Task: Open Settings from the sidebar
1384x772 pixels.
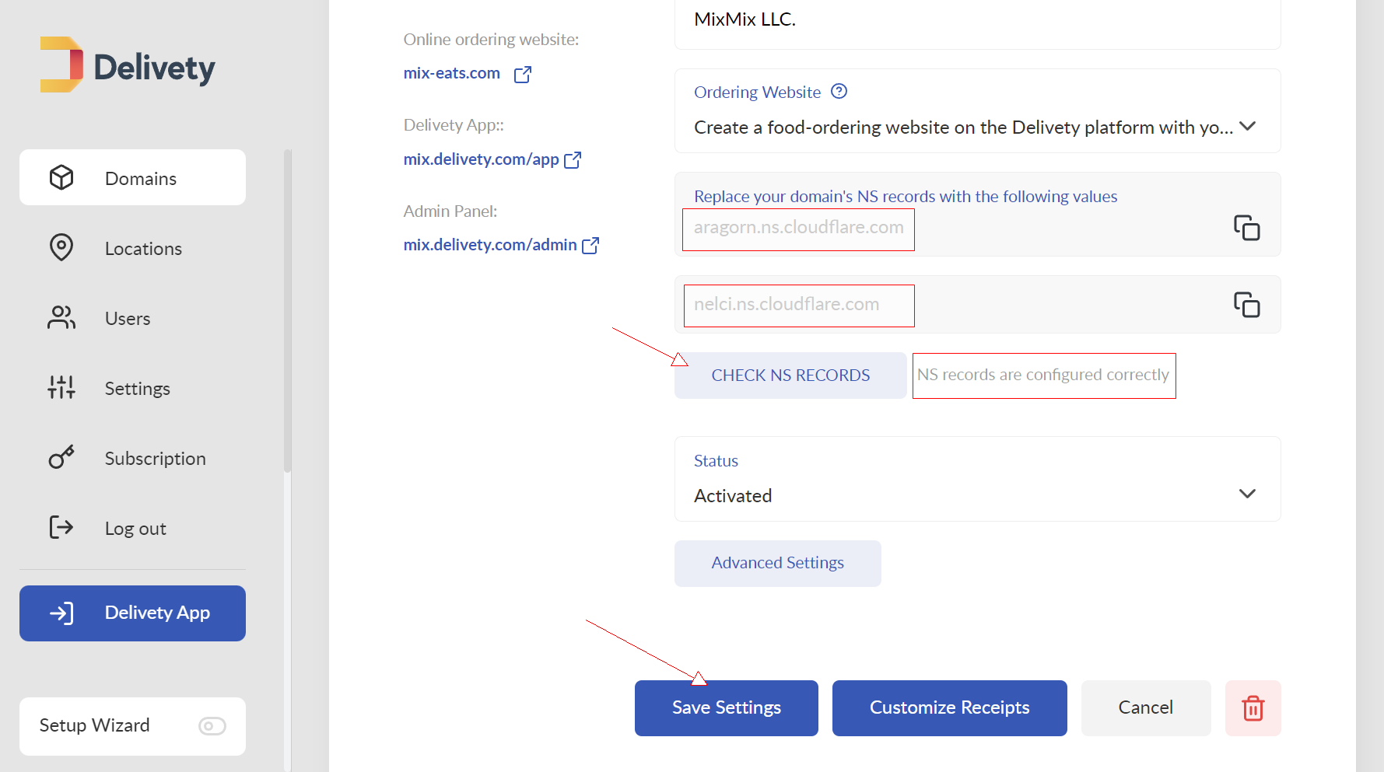Action: point(132,388)
